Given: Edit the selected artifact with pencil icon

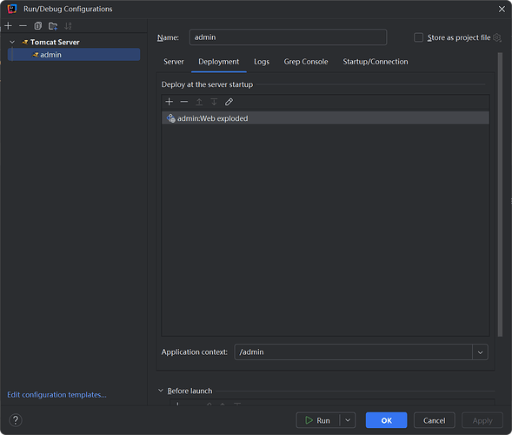Looking at the screenshot, I should click(229, 102).
